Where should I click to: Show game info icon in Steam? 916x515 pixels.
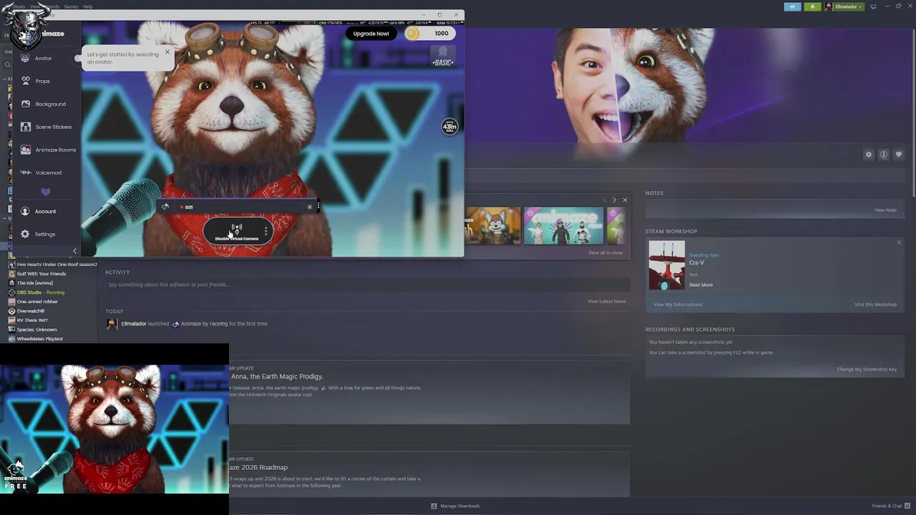884,154
